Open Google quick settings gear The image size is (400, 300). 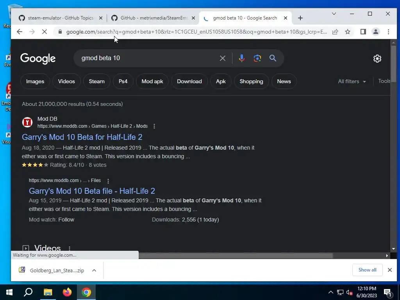[x=377, y=59]
